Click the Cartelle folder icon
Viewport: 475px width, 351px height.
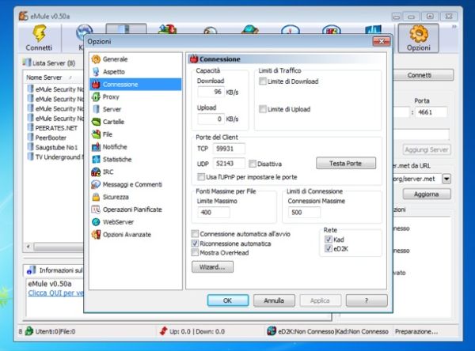pyautogui.click(x=96, y=122)
